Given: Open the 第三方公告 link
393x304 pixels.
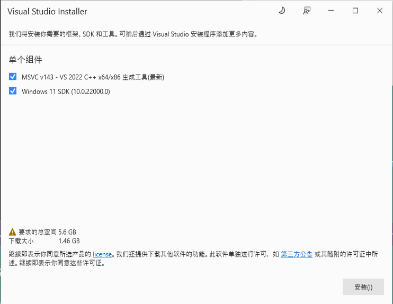Looking at the screenshot, I should (x=297, y=254).
